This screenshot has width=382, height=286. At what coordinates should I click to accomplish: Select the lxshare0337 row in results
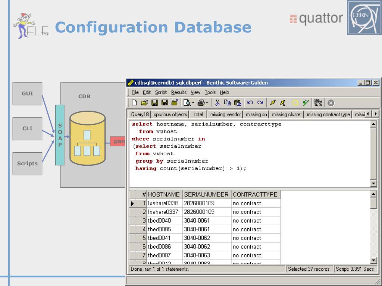(x=205, y=212)
